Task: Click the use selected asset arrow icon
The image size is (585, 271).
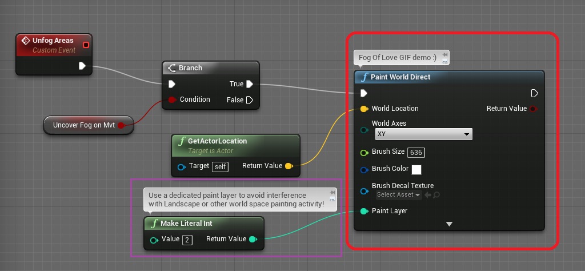Action: (x=428, y=195)
